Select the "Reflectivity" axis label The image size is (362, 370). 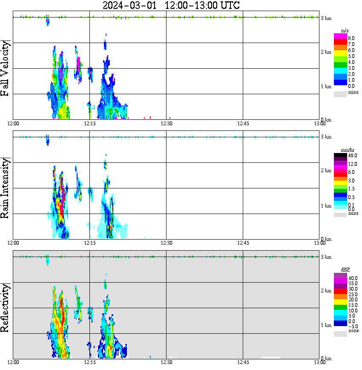[5, 308]
